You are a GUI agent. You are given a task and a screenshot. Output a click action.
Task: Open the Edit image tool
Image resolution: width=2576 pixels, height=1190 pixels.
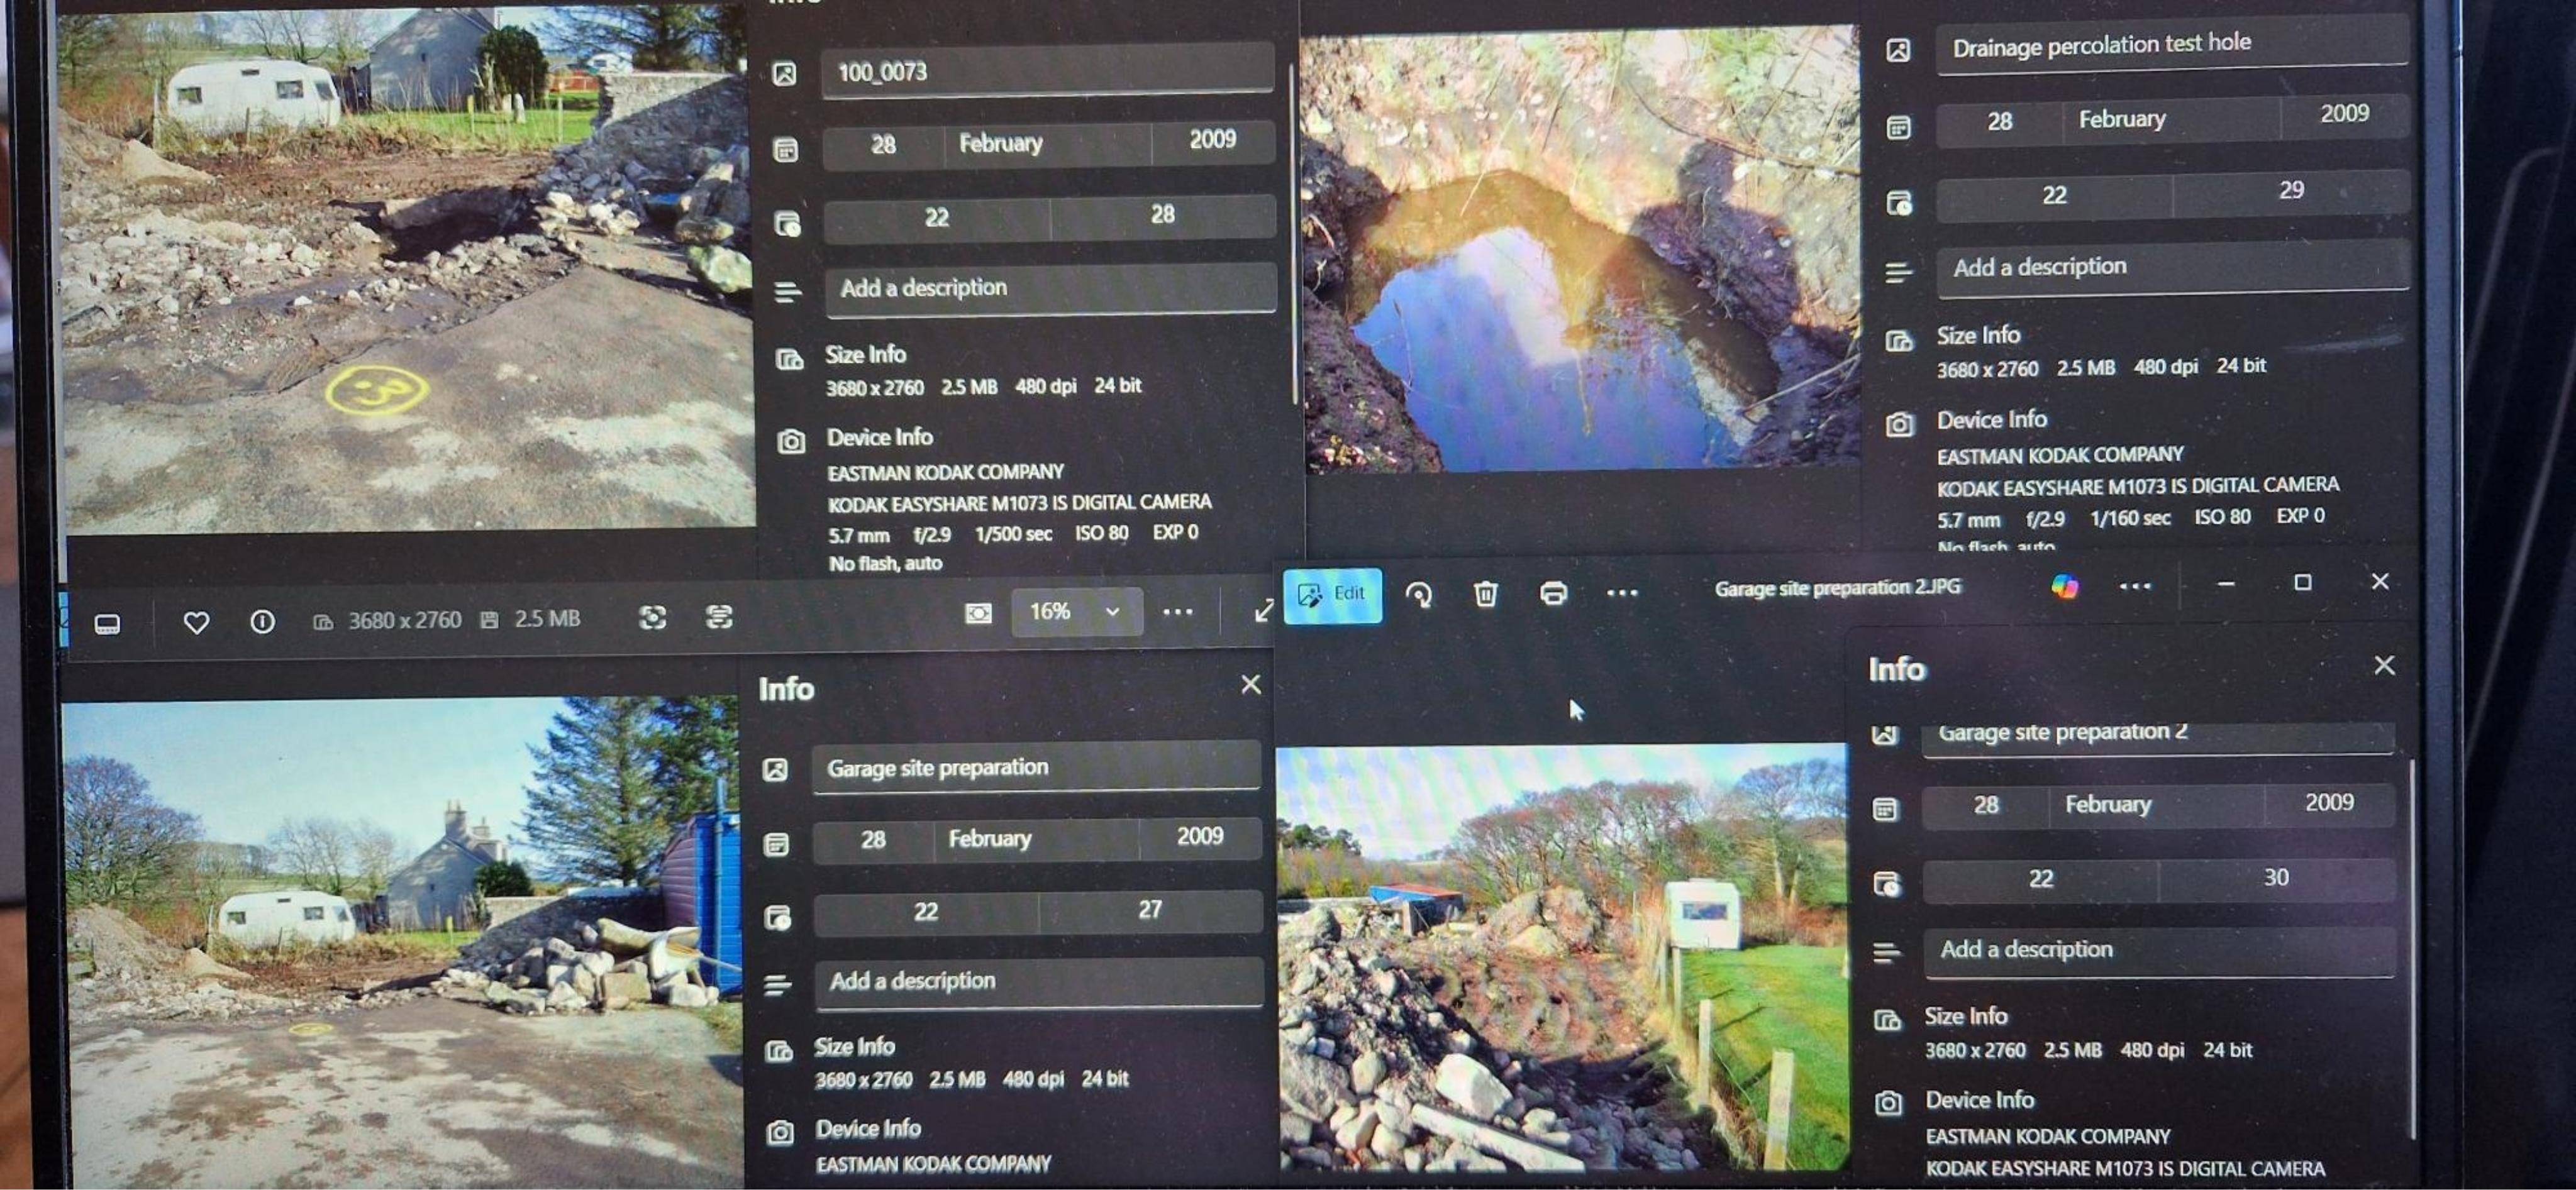pyautogui.click(x=1332, y=595)
